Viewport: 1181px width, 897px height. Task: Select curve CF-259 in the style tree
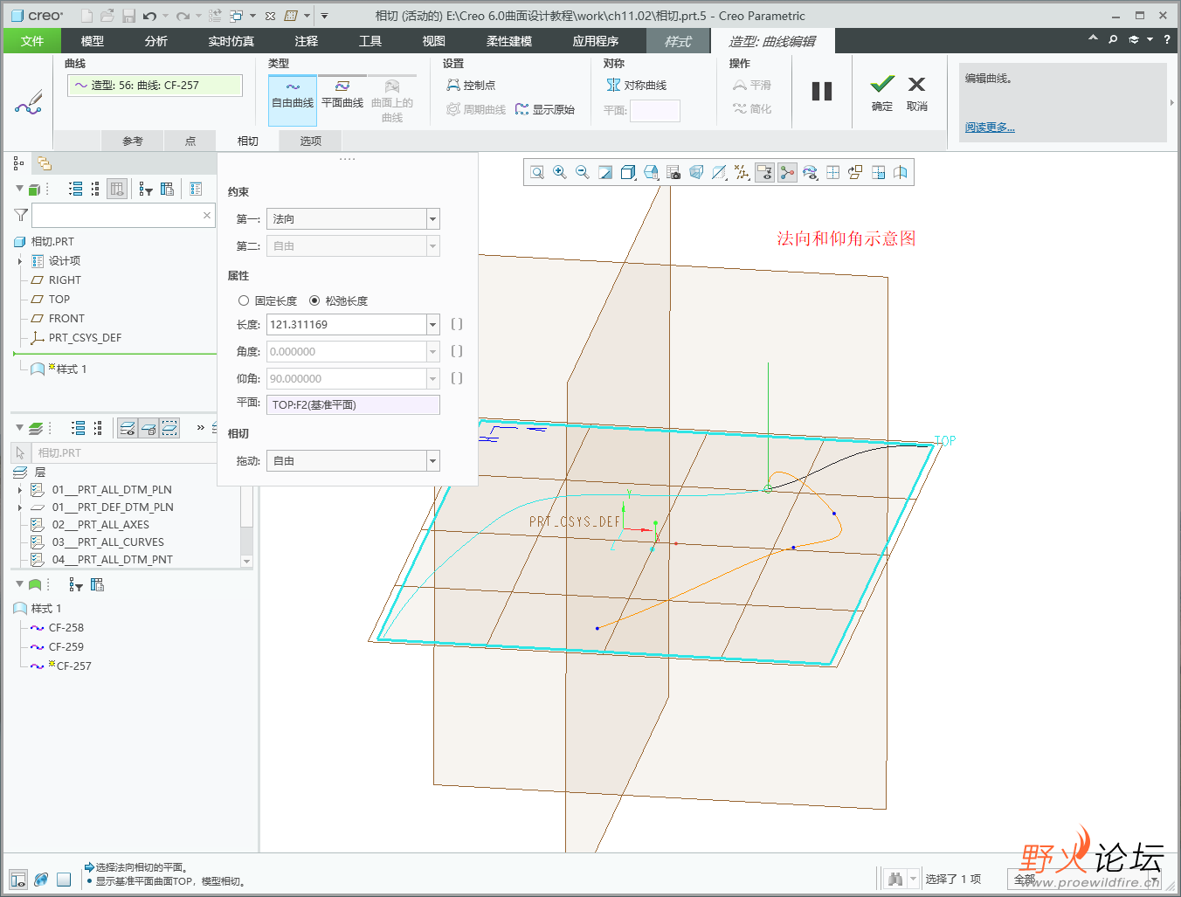coord(66,647)
